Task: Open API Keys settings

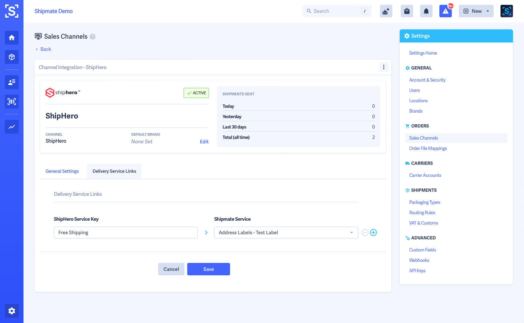Action: [x=417, y=270]
